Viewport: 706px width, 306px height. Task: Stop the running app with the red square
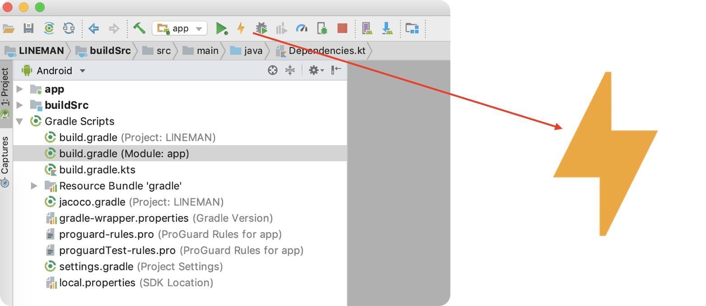click(342, 28)
